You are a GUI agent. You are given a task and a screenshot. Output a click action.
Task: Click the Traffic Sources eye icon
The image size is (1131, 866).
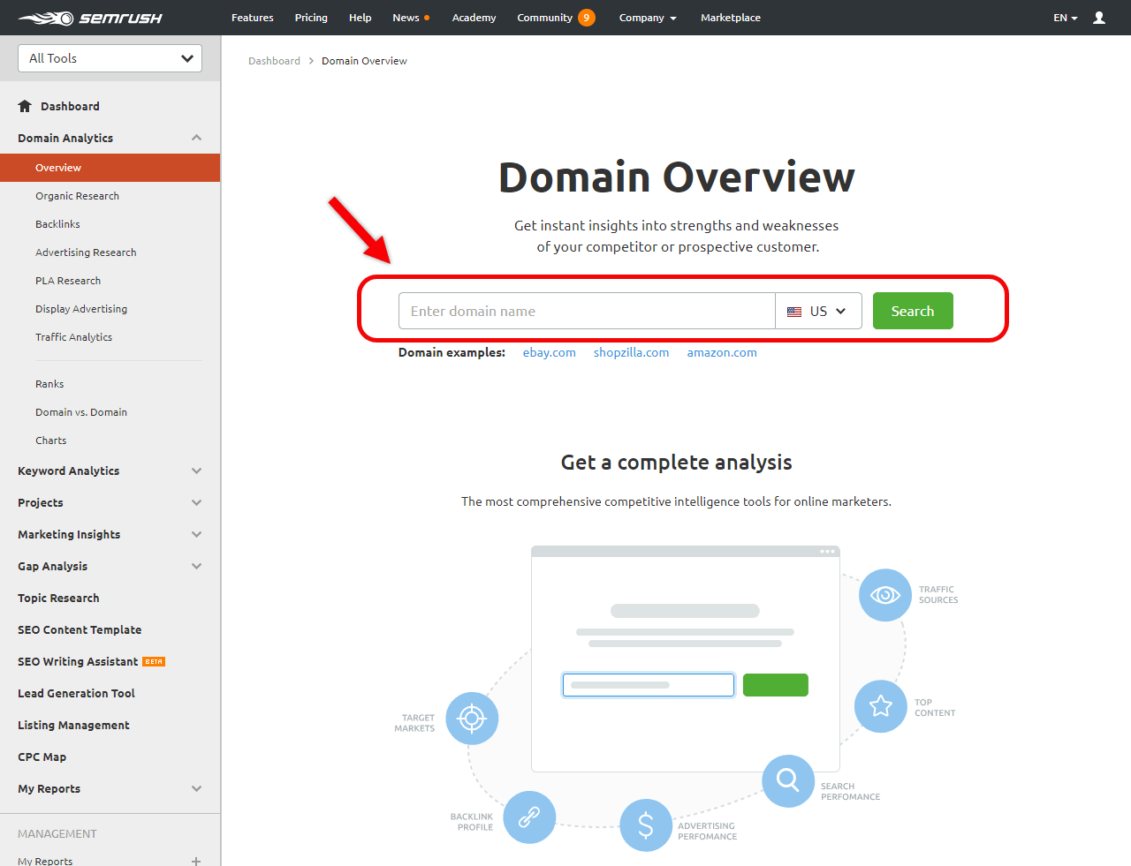[x=884, y=595]
